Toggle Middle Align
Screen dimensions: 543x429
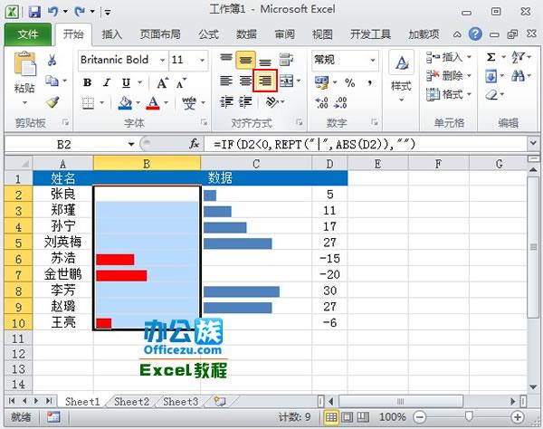[245, 61]
